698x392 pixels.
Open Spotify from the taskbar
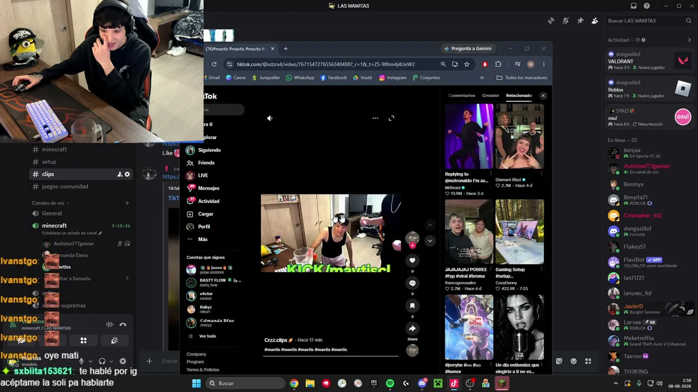coord(390,383)
